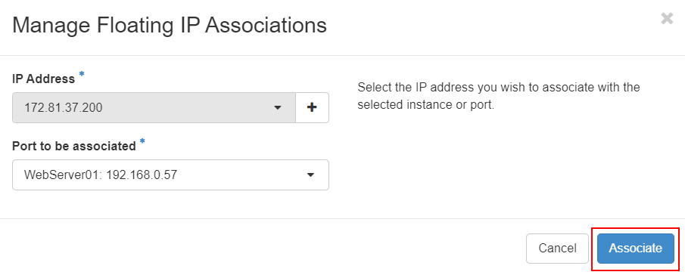Confirm association with the blue Associate button
The height and width of the screenshot is (275, 685).
point(636,249)
